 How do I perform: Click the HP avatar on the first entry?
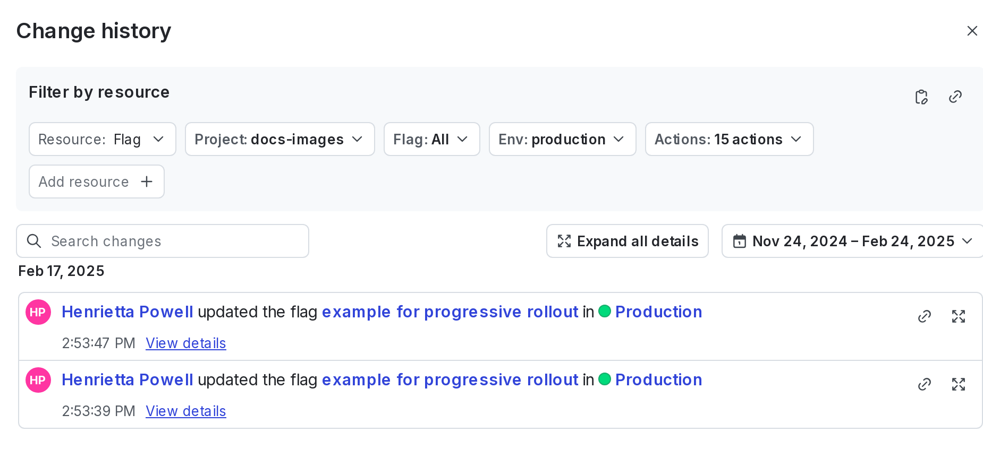coord(38,312)
